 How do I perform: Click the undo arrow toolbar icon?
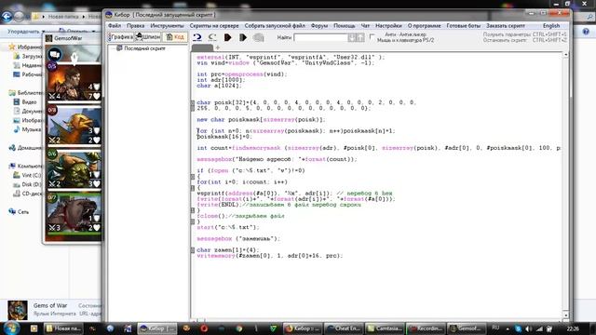197,37
